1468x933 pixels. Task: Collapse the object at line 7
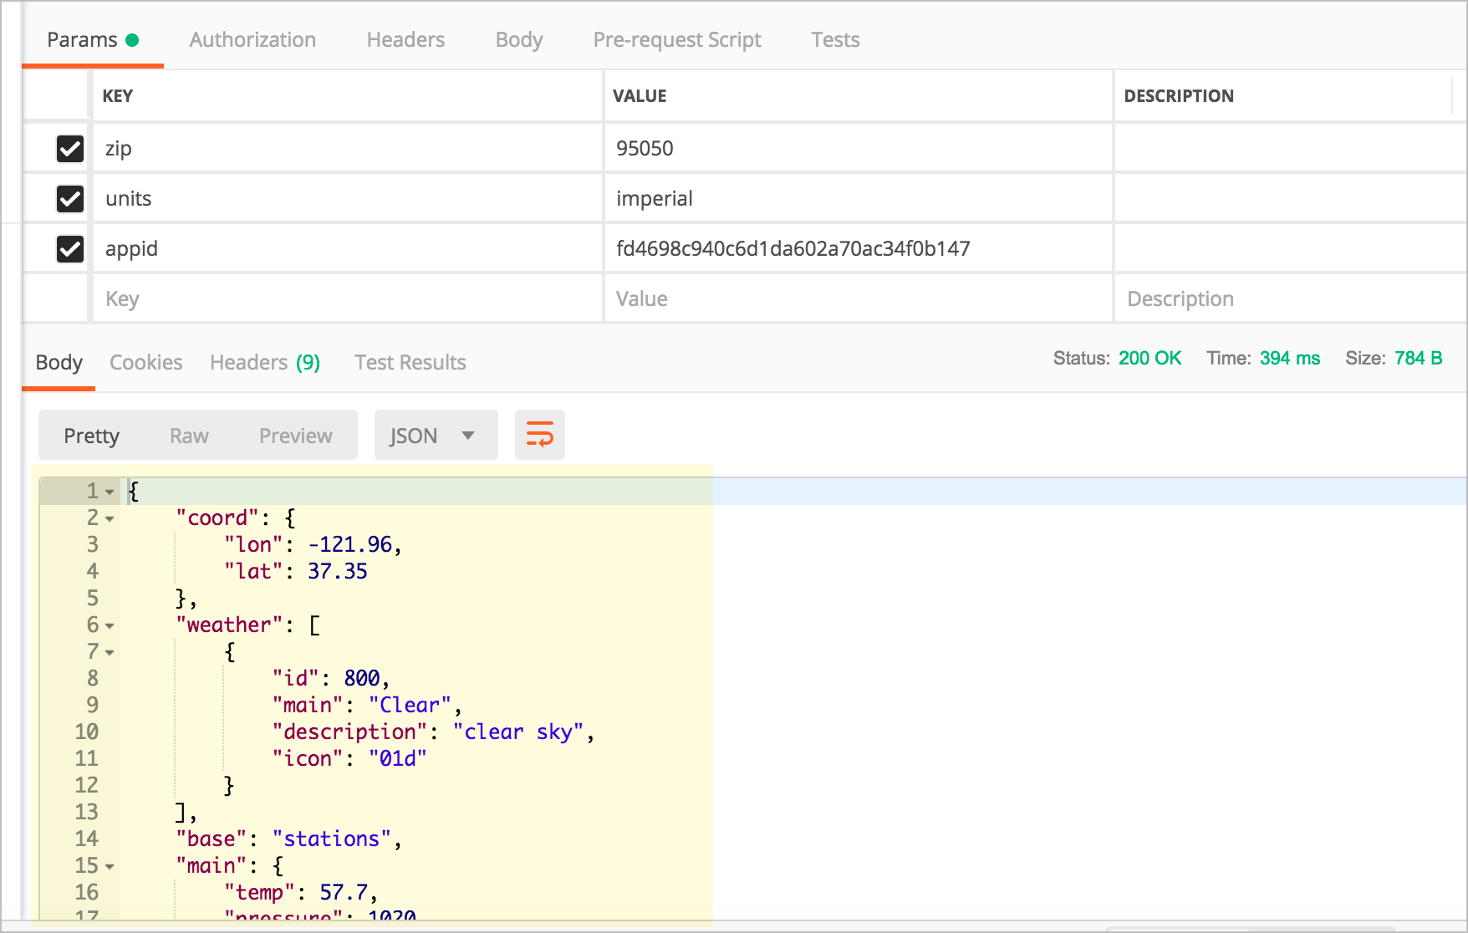(110, 652)
